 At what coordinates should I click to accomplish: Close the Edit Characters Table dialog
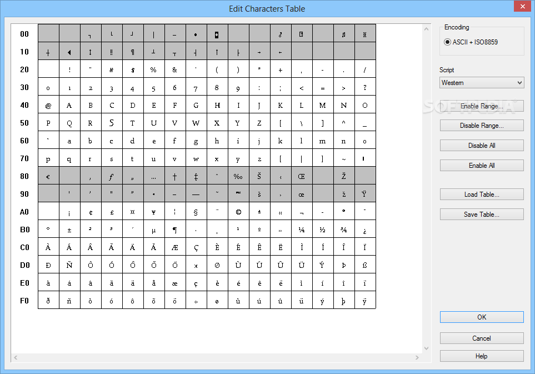pos(522,6)
